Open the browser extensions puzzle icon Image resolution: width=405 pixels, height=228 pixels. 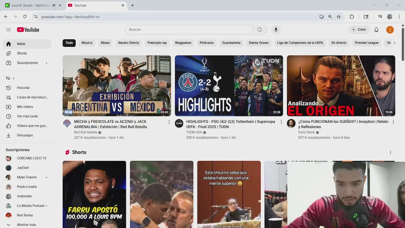coord(352,17)
